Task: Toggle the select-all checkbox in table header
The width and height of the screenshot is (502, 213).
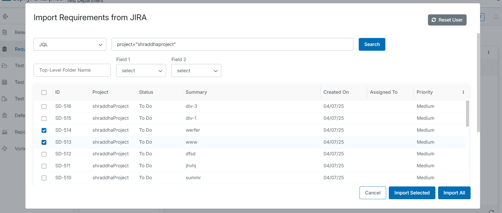Action: pos(44,92)
